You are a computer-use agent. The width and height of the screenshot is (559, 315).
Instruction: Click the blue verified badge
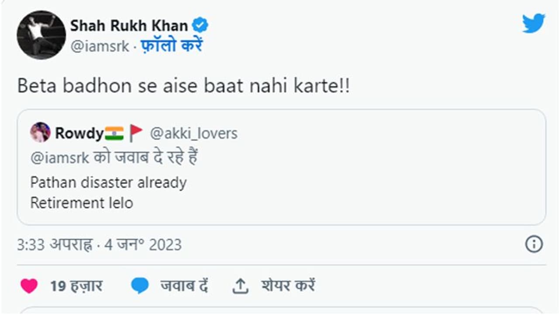(x=200, y=25)
